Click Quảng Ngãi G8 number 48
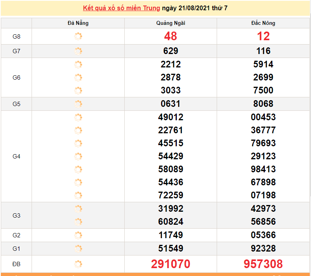 pos(170,36)
